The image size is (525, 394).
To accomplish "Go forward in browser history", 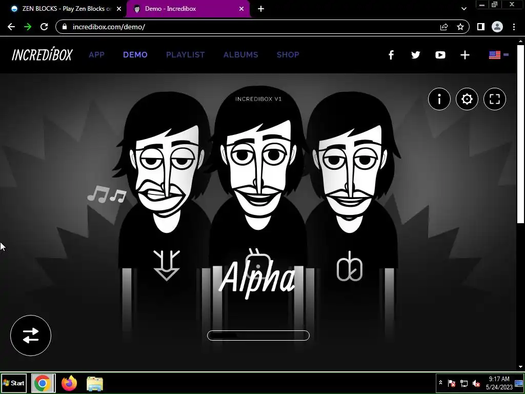I will pyautogui.click(x=28, y=27).
